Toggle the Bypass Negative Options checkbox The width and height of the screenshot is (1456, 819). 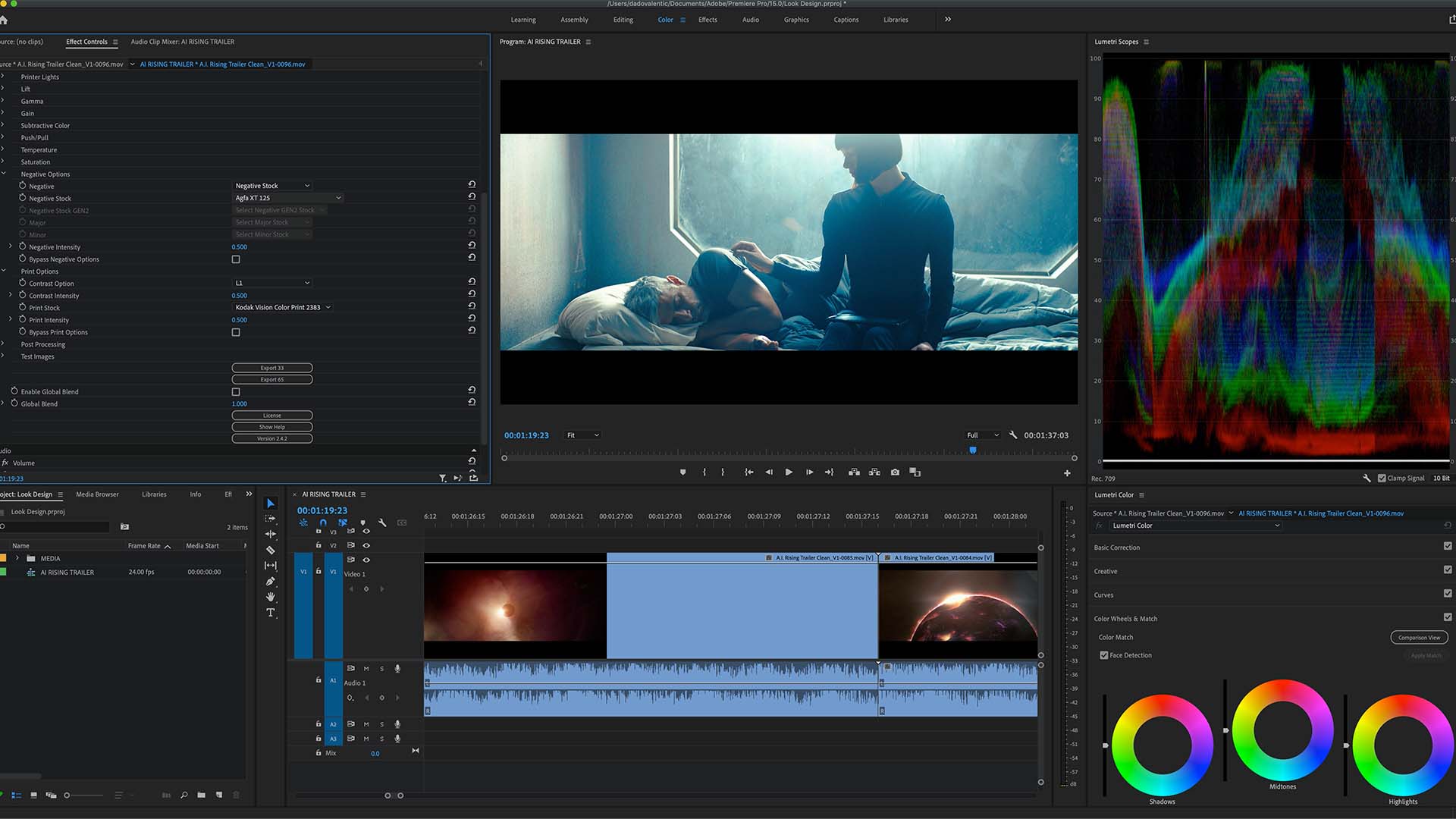[x=236, y=259]
